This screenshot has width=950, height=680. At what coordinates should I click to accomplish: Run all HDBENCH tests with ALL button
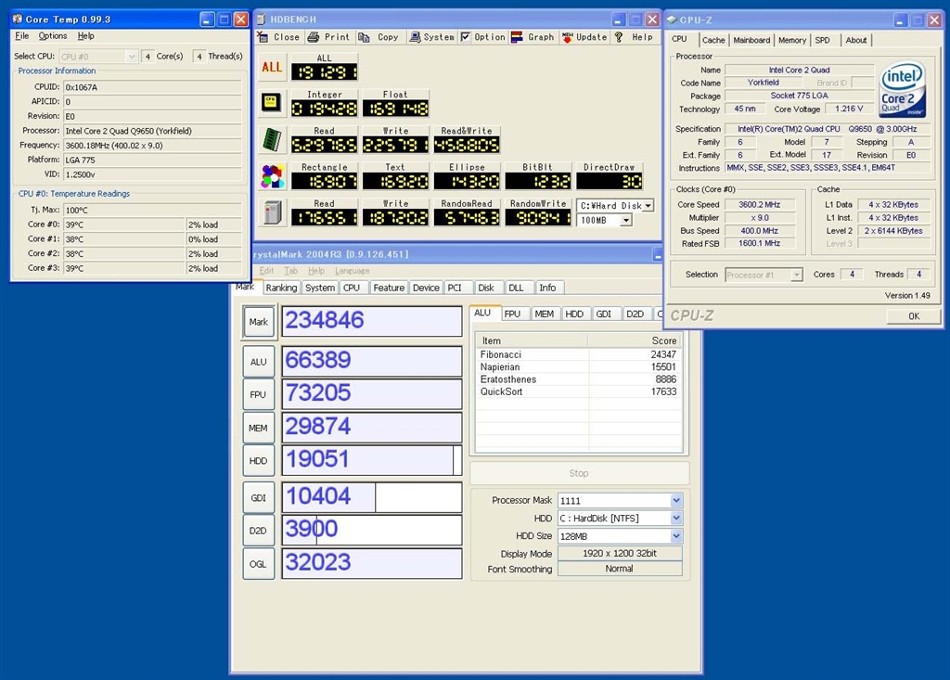[x=272, y=68]
